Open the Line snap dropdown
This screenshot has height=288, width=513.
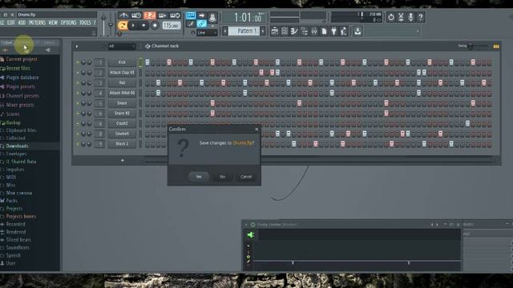[x=207, y=33]
